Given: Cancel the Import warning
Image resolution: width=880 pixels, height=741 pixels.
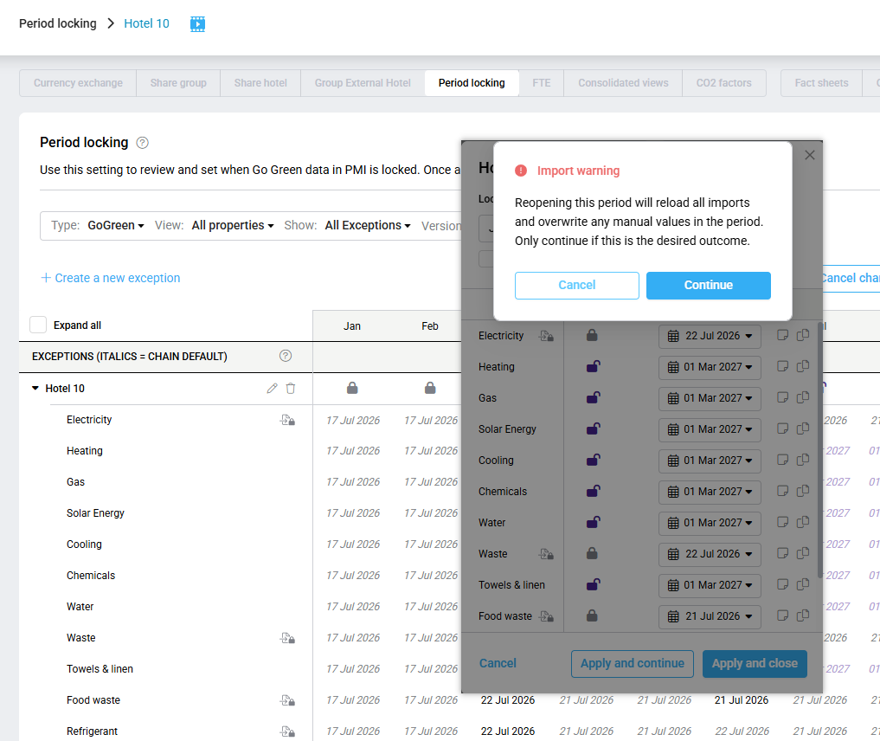Looking at the screenshot, I should click(577, 285).
